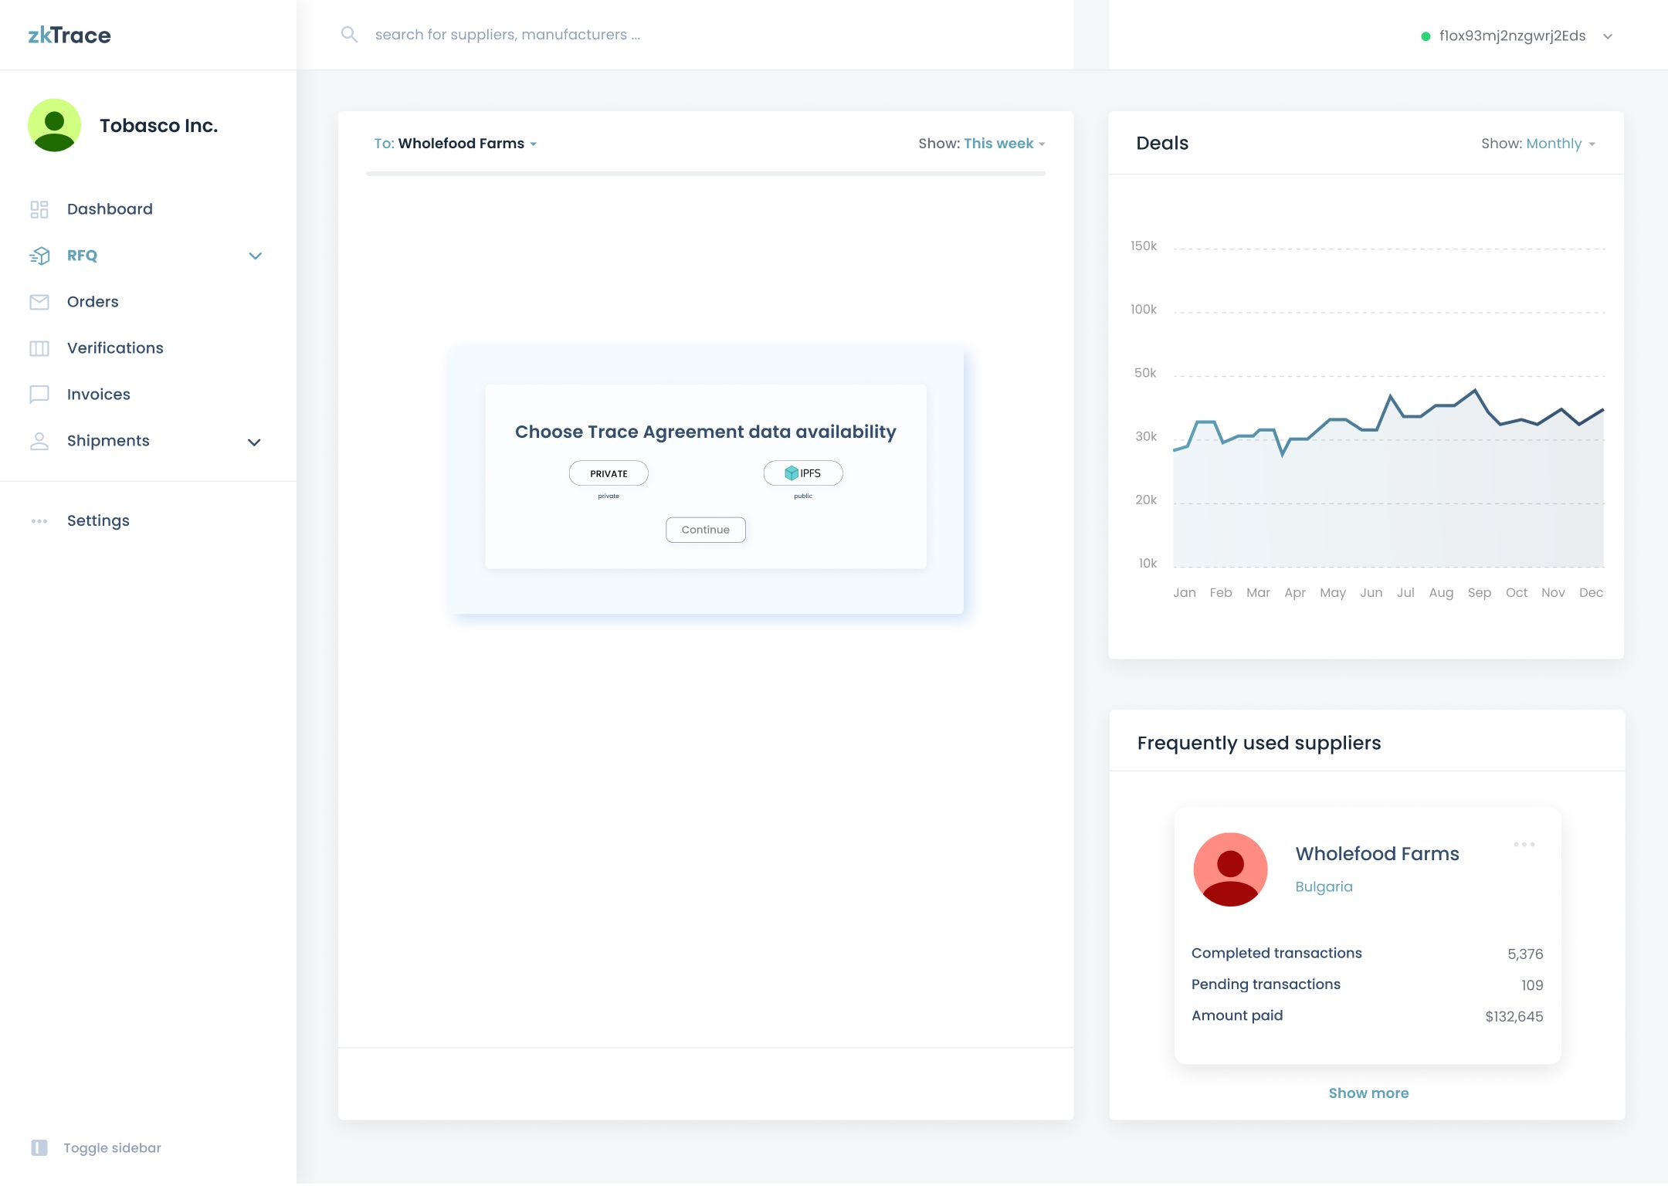Click the Verifications sidebar icon

[40, 347]
